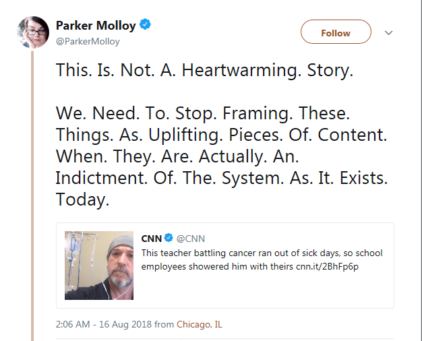The width and height of the screenshot is (422, 341).
Task: Click the word "Today." ending the tweet
Action: point(82,200)
